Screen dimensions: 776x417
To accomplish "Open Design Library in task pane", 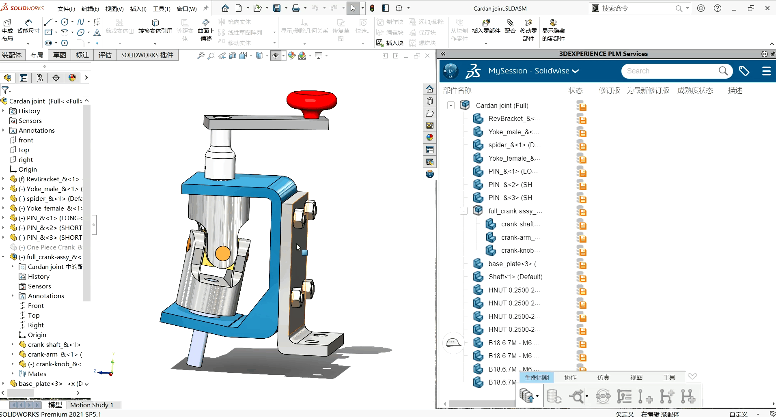I will [430, 101].
